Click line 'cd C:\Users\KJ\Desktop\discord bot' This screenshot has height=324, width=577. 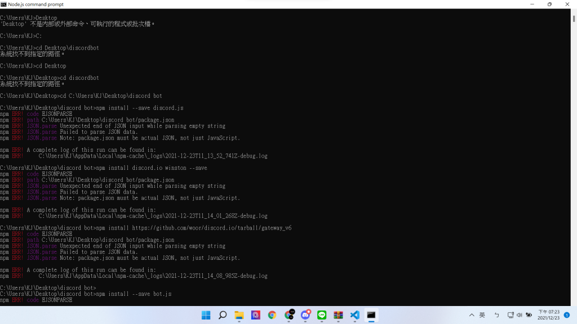tap(81, 96)
